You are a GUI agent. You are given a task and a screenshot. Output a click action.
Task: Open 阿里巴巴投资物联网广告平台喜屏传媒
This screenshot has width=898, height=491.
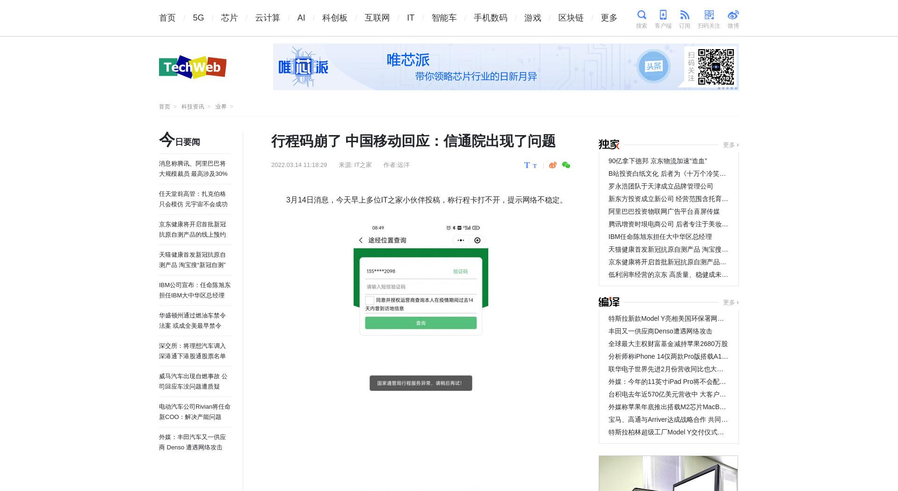coord(664,211)
